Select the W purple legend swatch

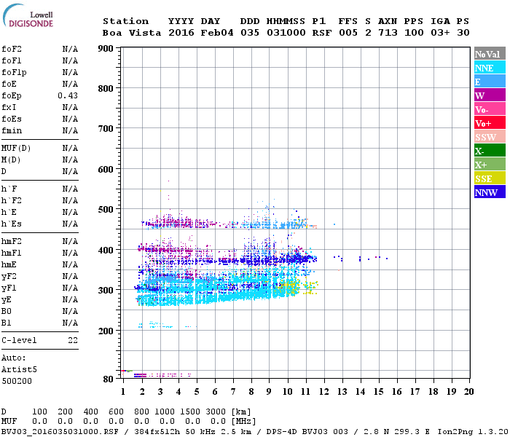pyautogui.click(x=490, y=95)
